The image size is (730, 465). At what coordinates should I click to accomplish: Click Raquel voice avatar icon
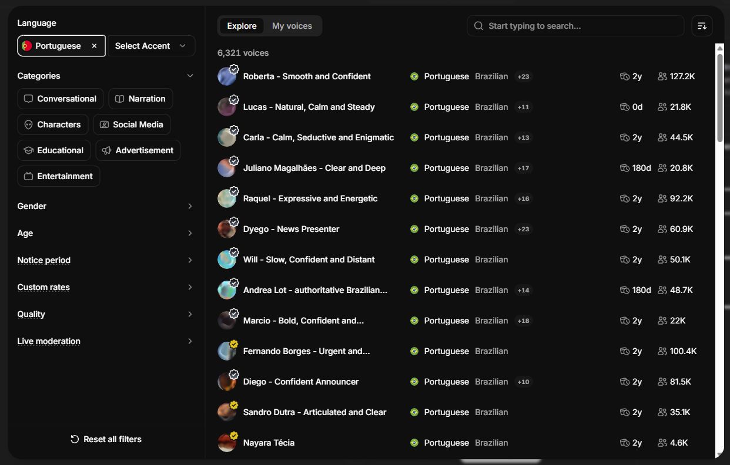pos(227,198)
